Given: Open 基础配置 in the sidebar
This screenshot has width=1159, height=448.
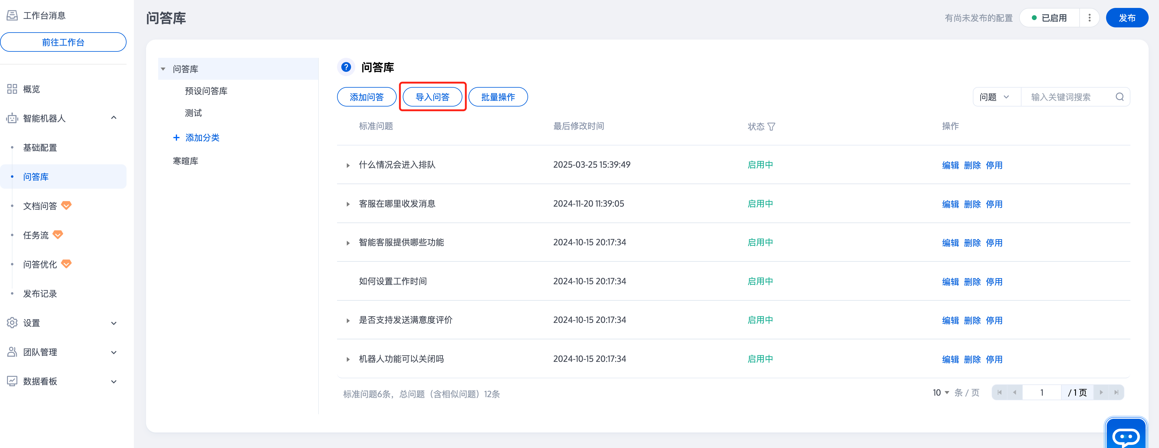Looking at the screenshot, I should 40,147.
